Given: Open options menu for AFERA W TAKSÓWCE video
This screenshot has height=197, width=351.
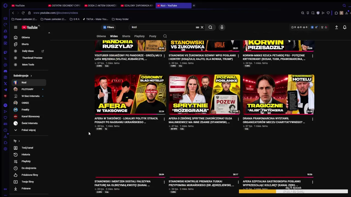Looking at the screenshot, I should pyautogui.click(x=164, y=119).
